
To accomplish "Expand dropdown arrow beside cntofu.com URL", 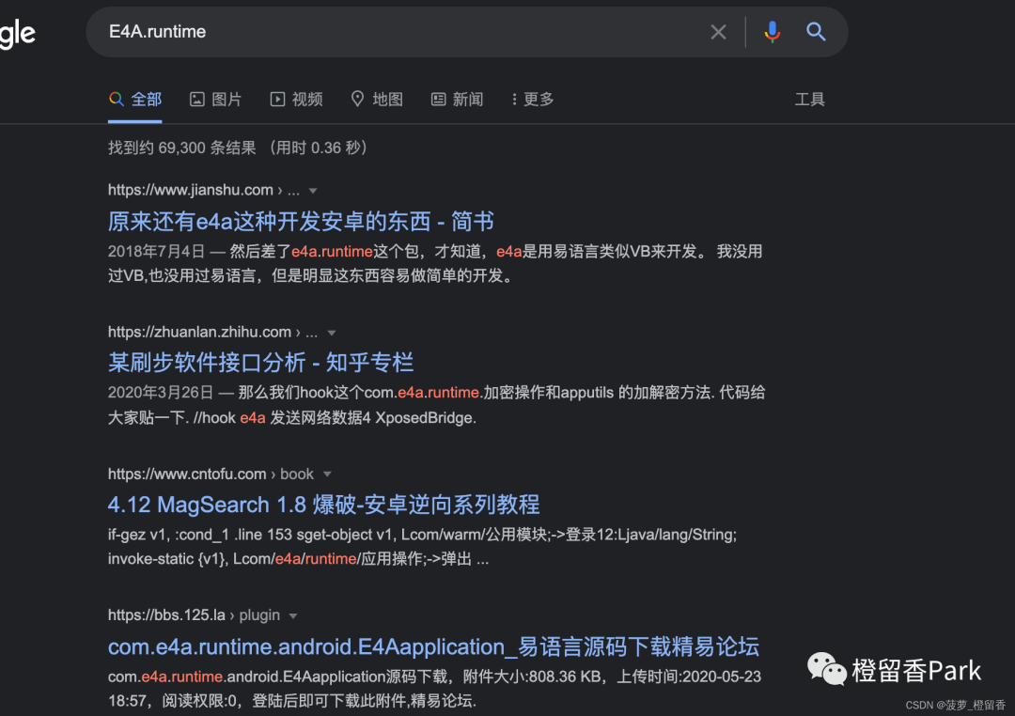I will (328, 475).
